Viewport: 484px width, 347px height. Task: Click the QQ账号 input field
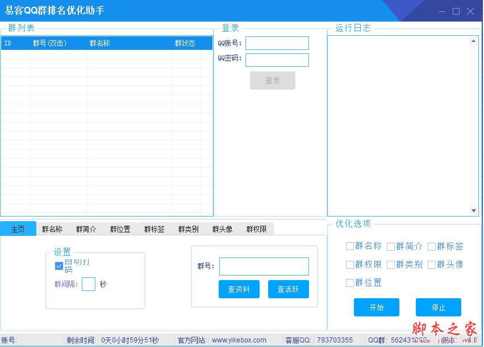[277, 43]
